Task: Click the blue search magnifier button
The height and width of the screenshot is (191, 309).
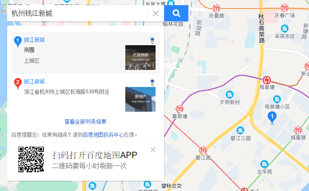Action: pos(176,13)
